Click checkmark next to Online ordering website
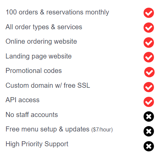159x155 pixels. coord(149,42)
